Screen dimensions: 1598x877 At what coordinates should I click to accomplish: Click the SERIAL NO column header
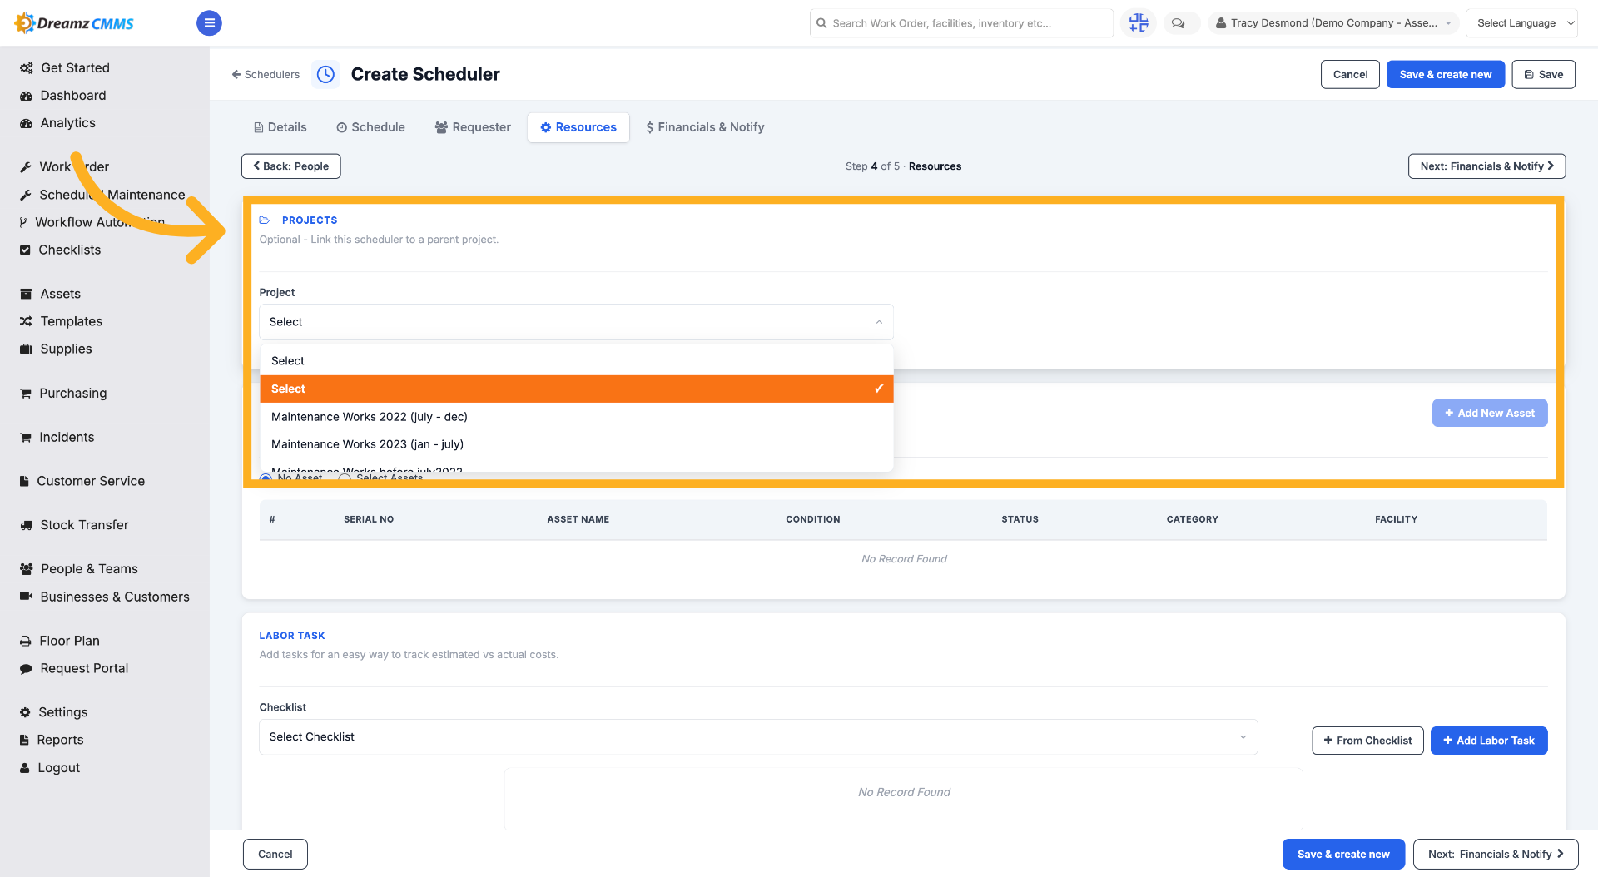coord(369,519)
